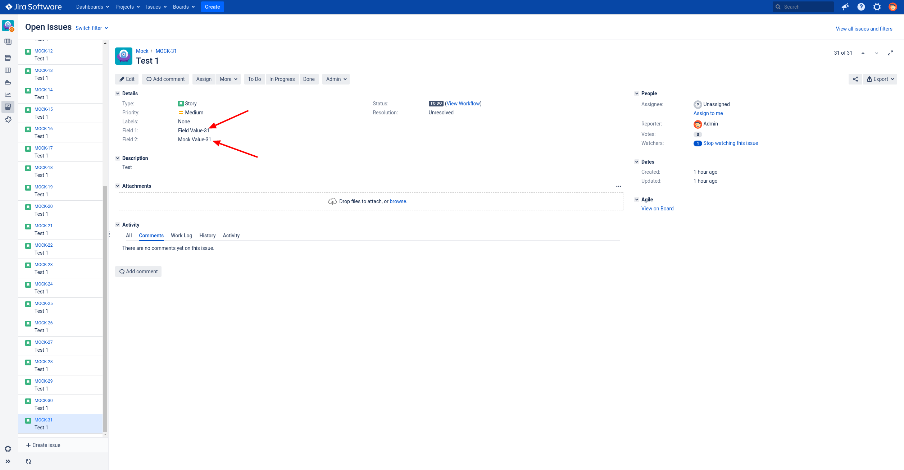Open your profile avatar in the top bar
Viewport: 904px width, 470px height.
893,6
